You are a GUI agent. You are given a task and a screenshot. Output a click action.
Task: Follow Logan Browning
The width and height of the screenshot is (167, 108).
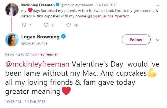(136, 39)
